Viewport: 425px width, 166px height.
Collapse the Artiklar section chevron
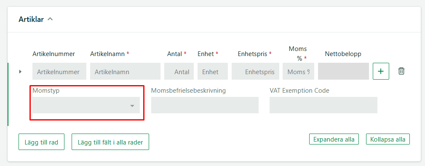pos(50,19)
